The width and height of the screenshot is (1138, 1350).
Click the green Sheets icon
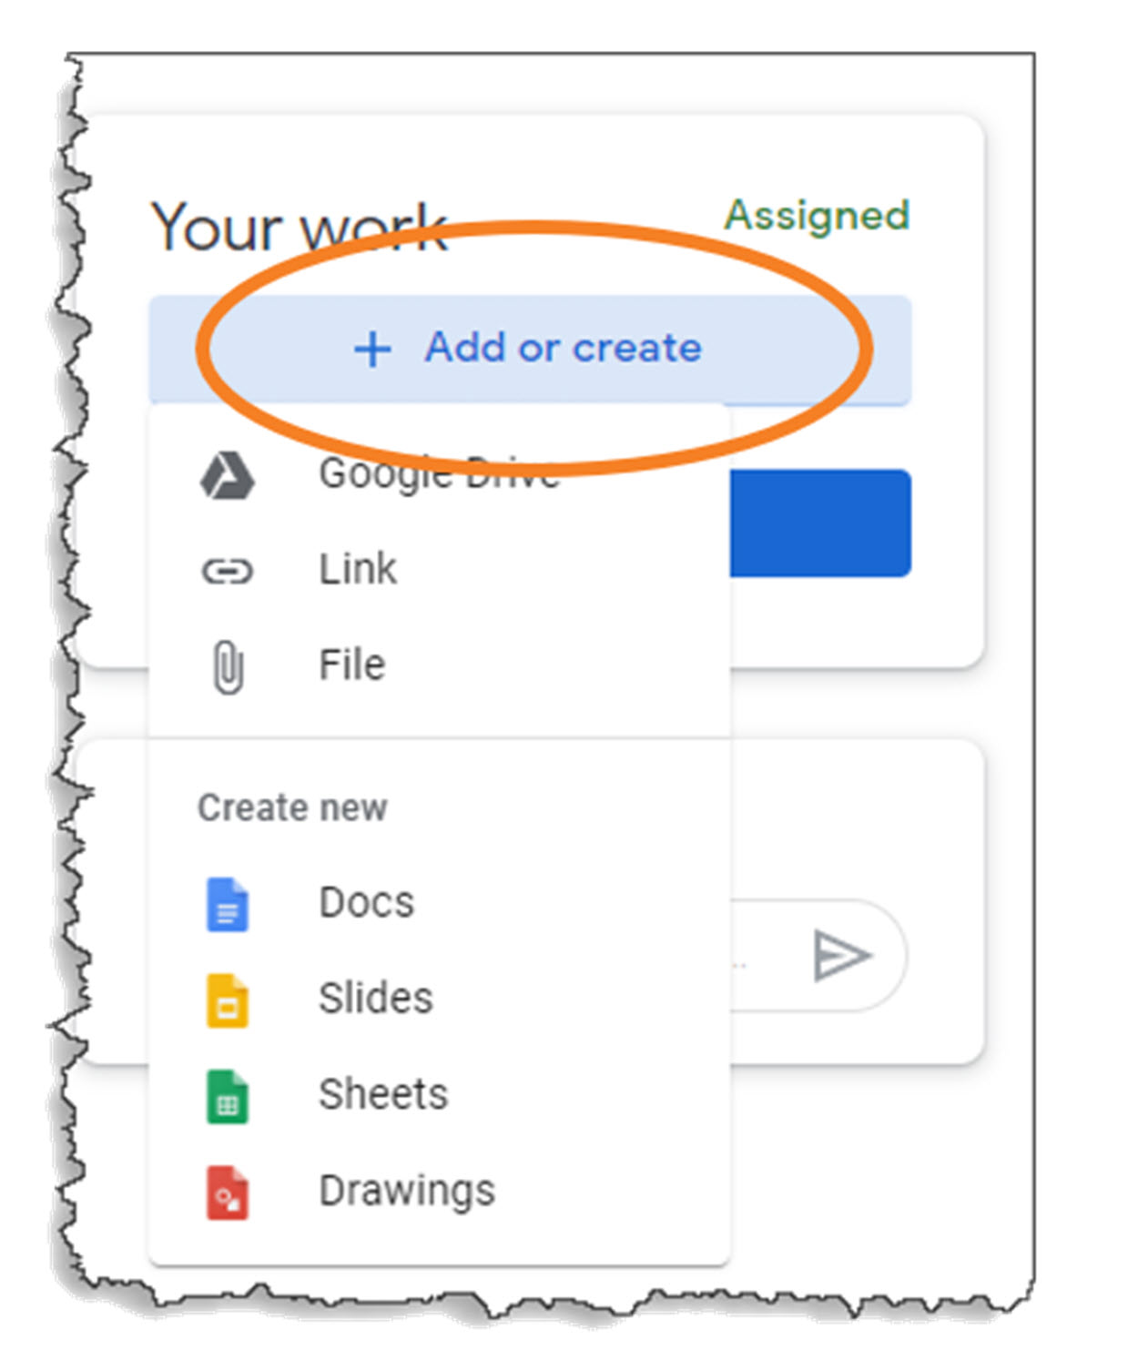click(x=227, y=1097)
